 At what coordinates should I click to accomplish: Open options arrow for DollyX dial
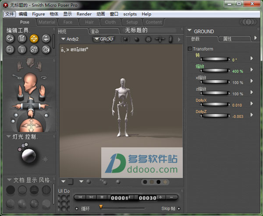pyautogui.click(x=252, y=104)
